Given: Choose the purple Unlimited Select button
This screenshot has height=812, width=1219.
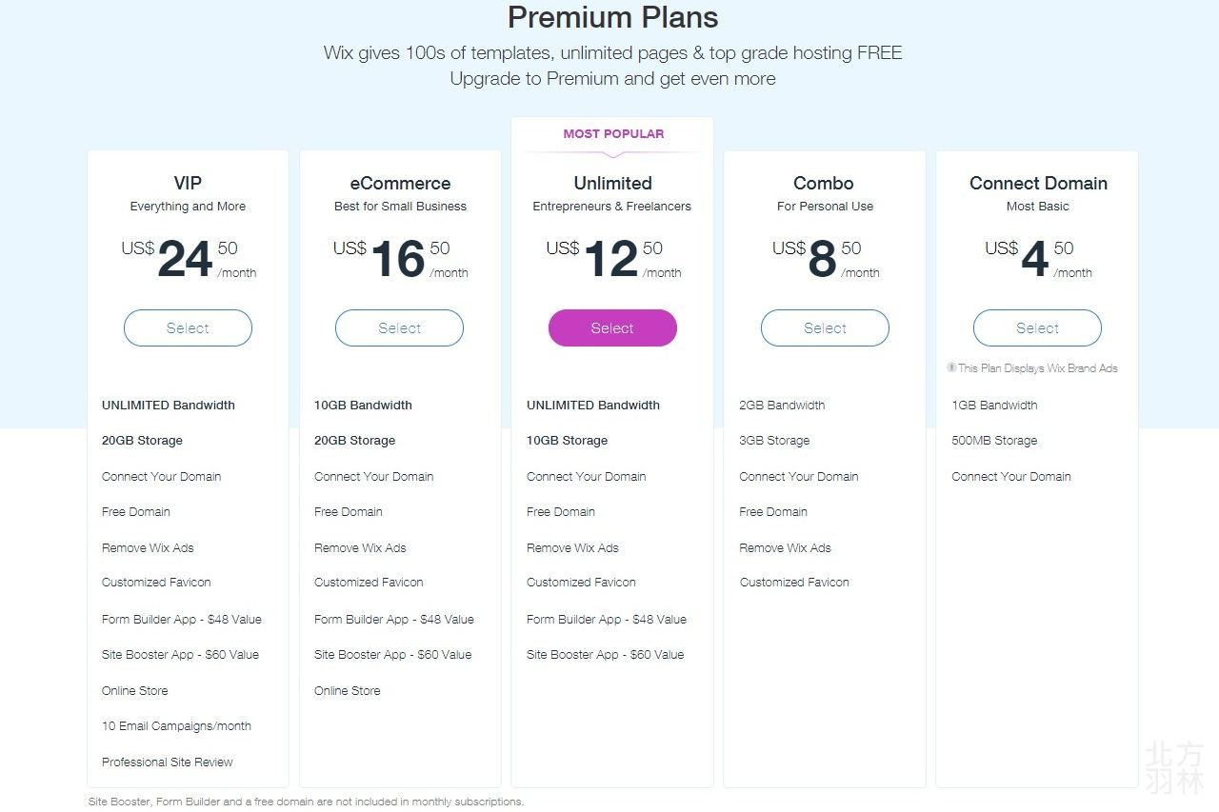Looking at the screenshot, I should click(x=612, y=327).
